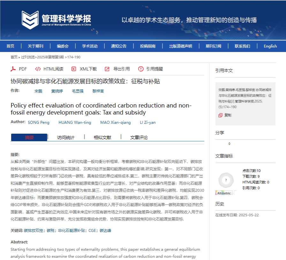
Task: Go to 过刊浏览 in breadcrumb
Action: (x=28, y=57)
